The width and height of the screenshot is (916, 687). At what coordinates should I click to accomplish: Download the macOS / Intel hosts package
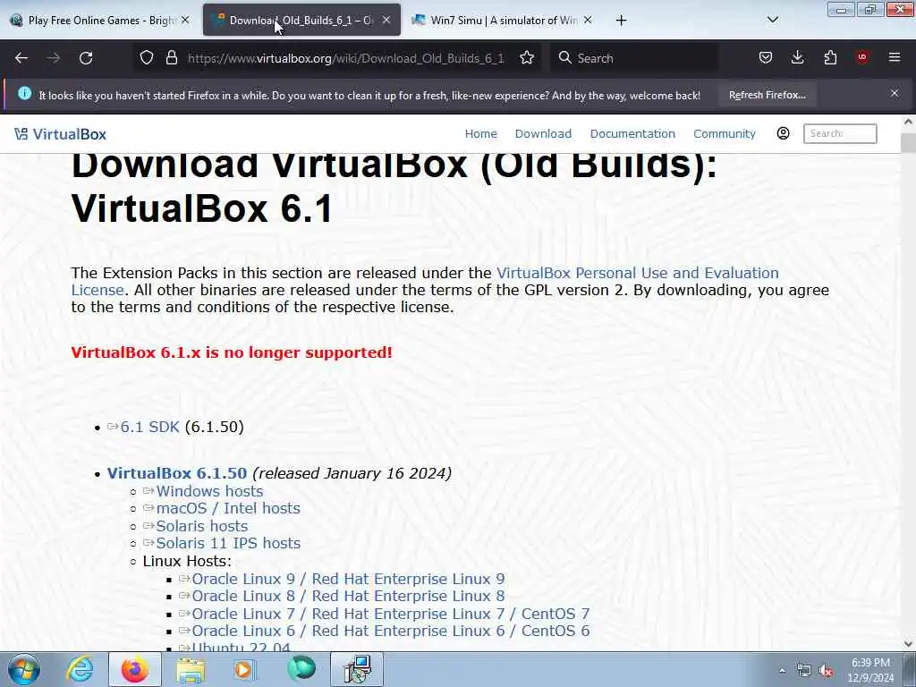pyautogui.click(x=228, y=508)
